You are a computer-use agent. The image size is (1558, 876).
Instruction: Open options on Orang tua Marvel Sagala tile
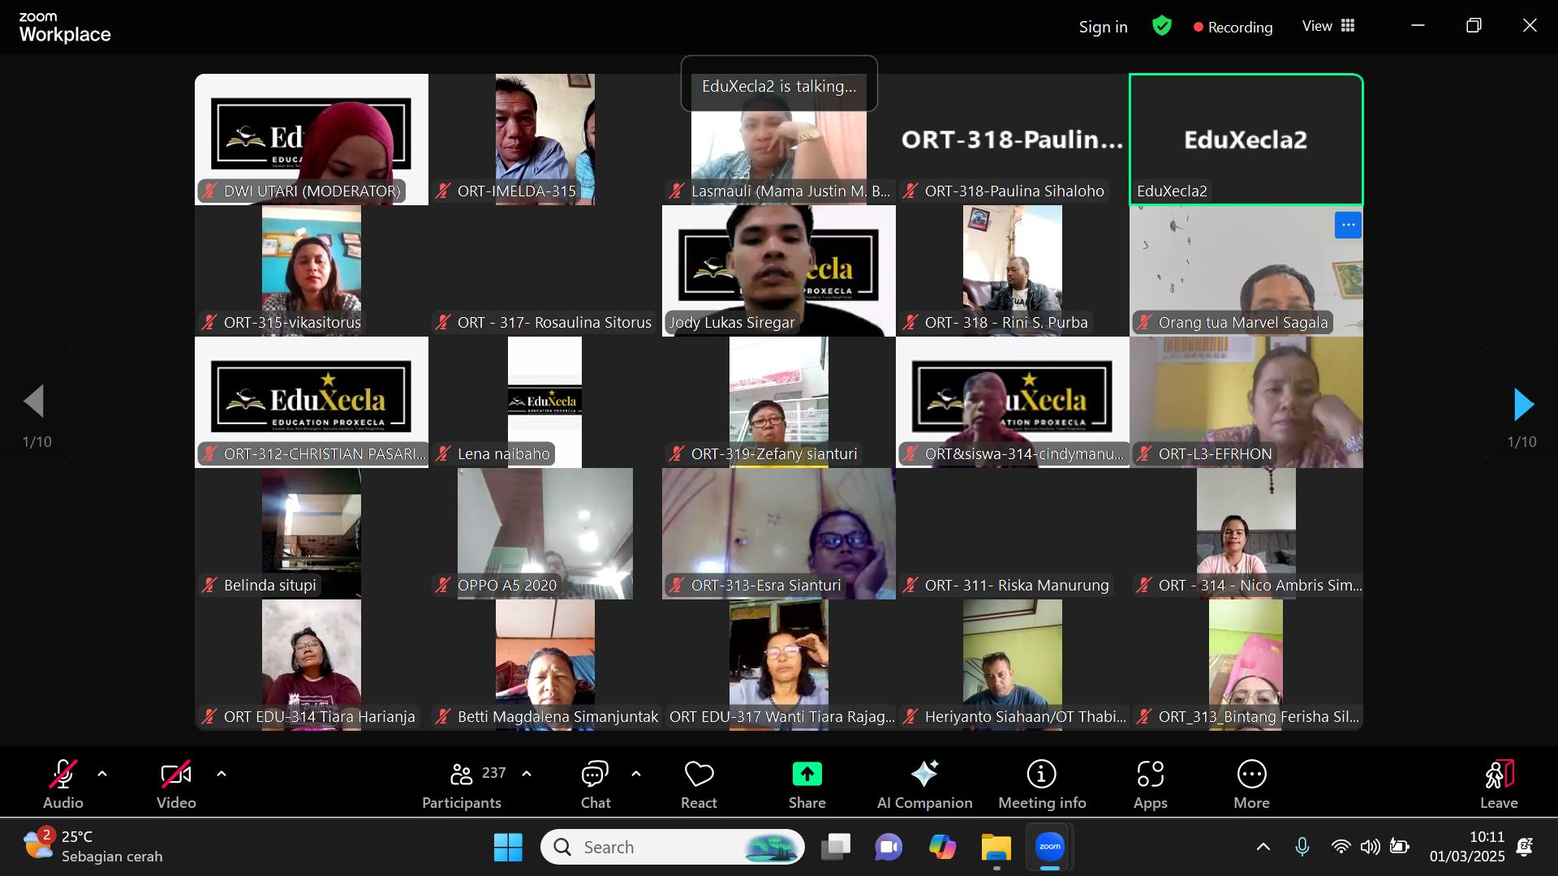1348,225
